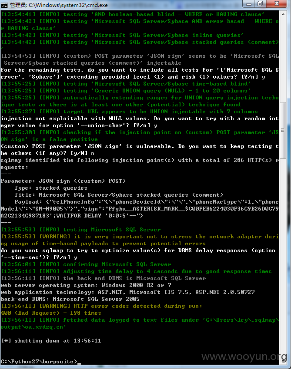Click the 'inline queries' testing log line

pos(122,35)
